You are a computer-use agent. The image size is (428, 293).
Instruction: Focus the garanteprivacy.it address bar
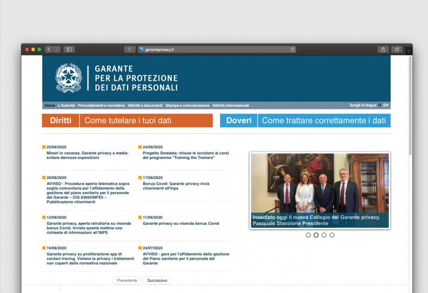[217, 49]
